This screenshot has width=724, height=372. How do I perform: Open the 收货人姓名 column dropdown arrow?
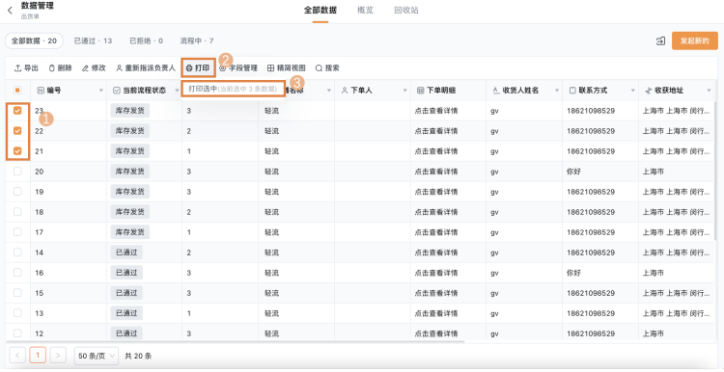point(557,91)
